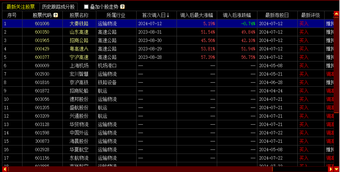Click help icon next to 股票代码 header
This screenshot has height=172, width=340.
55,15
